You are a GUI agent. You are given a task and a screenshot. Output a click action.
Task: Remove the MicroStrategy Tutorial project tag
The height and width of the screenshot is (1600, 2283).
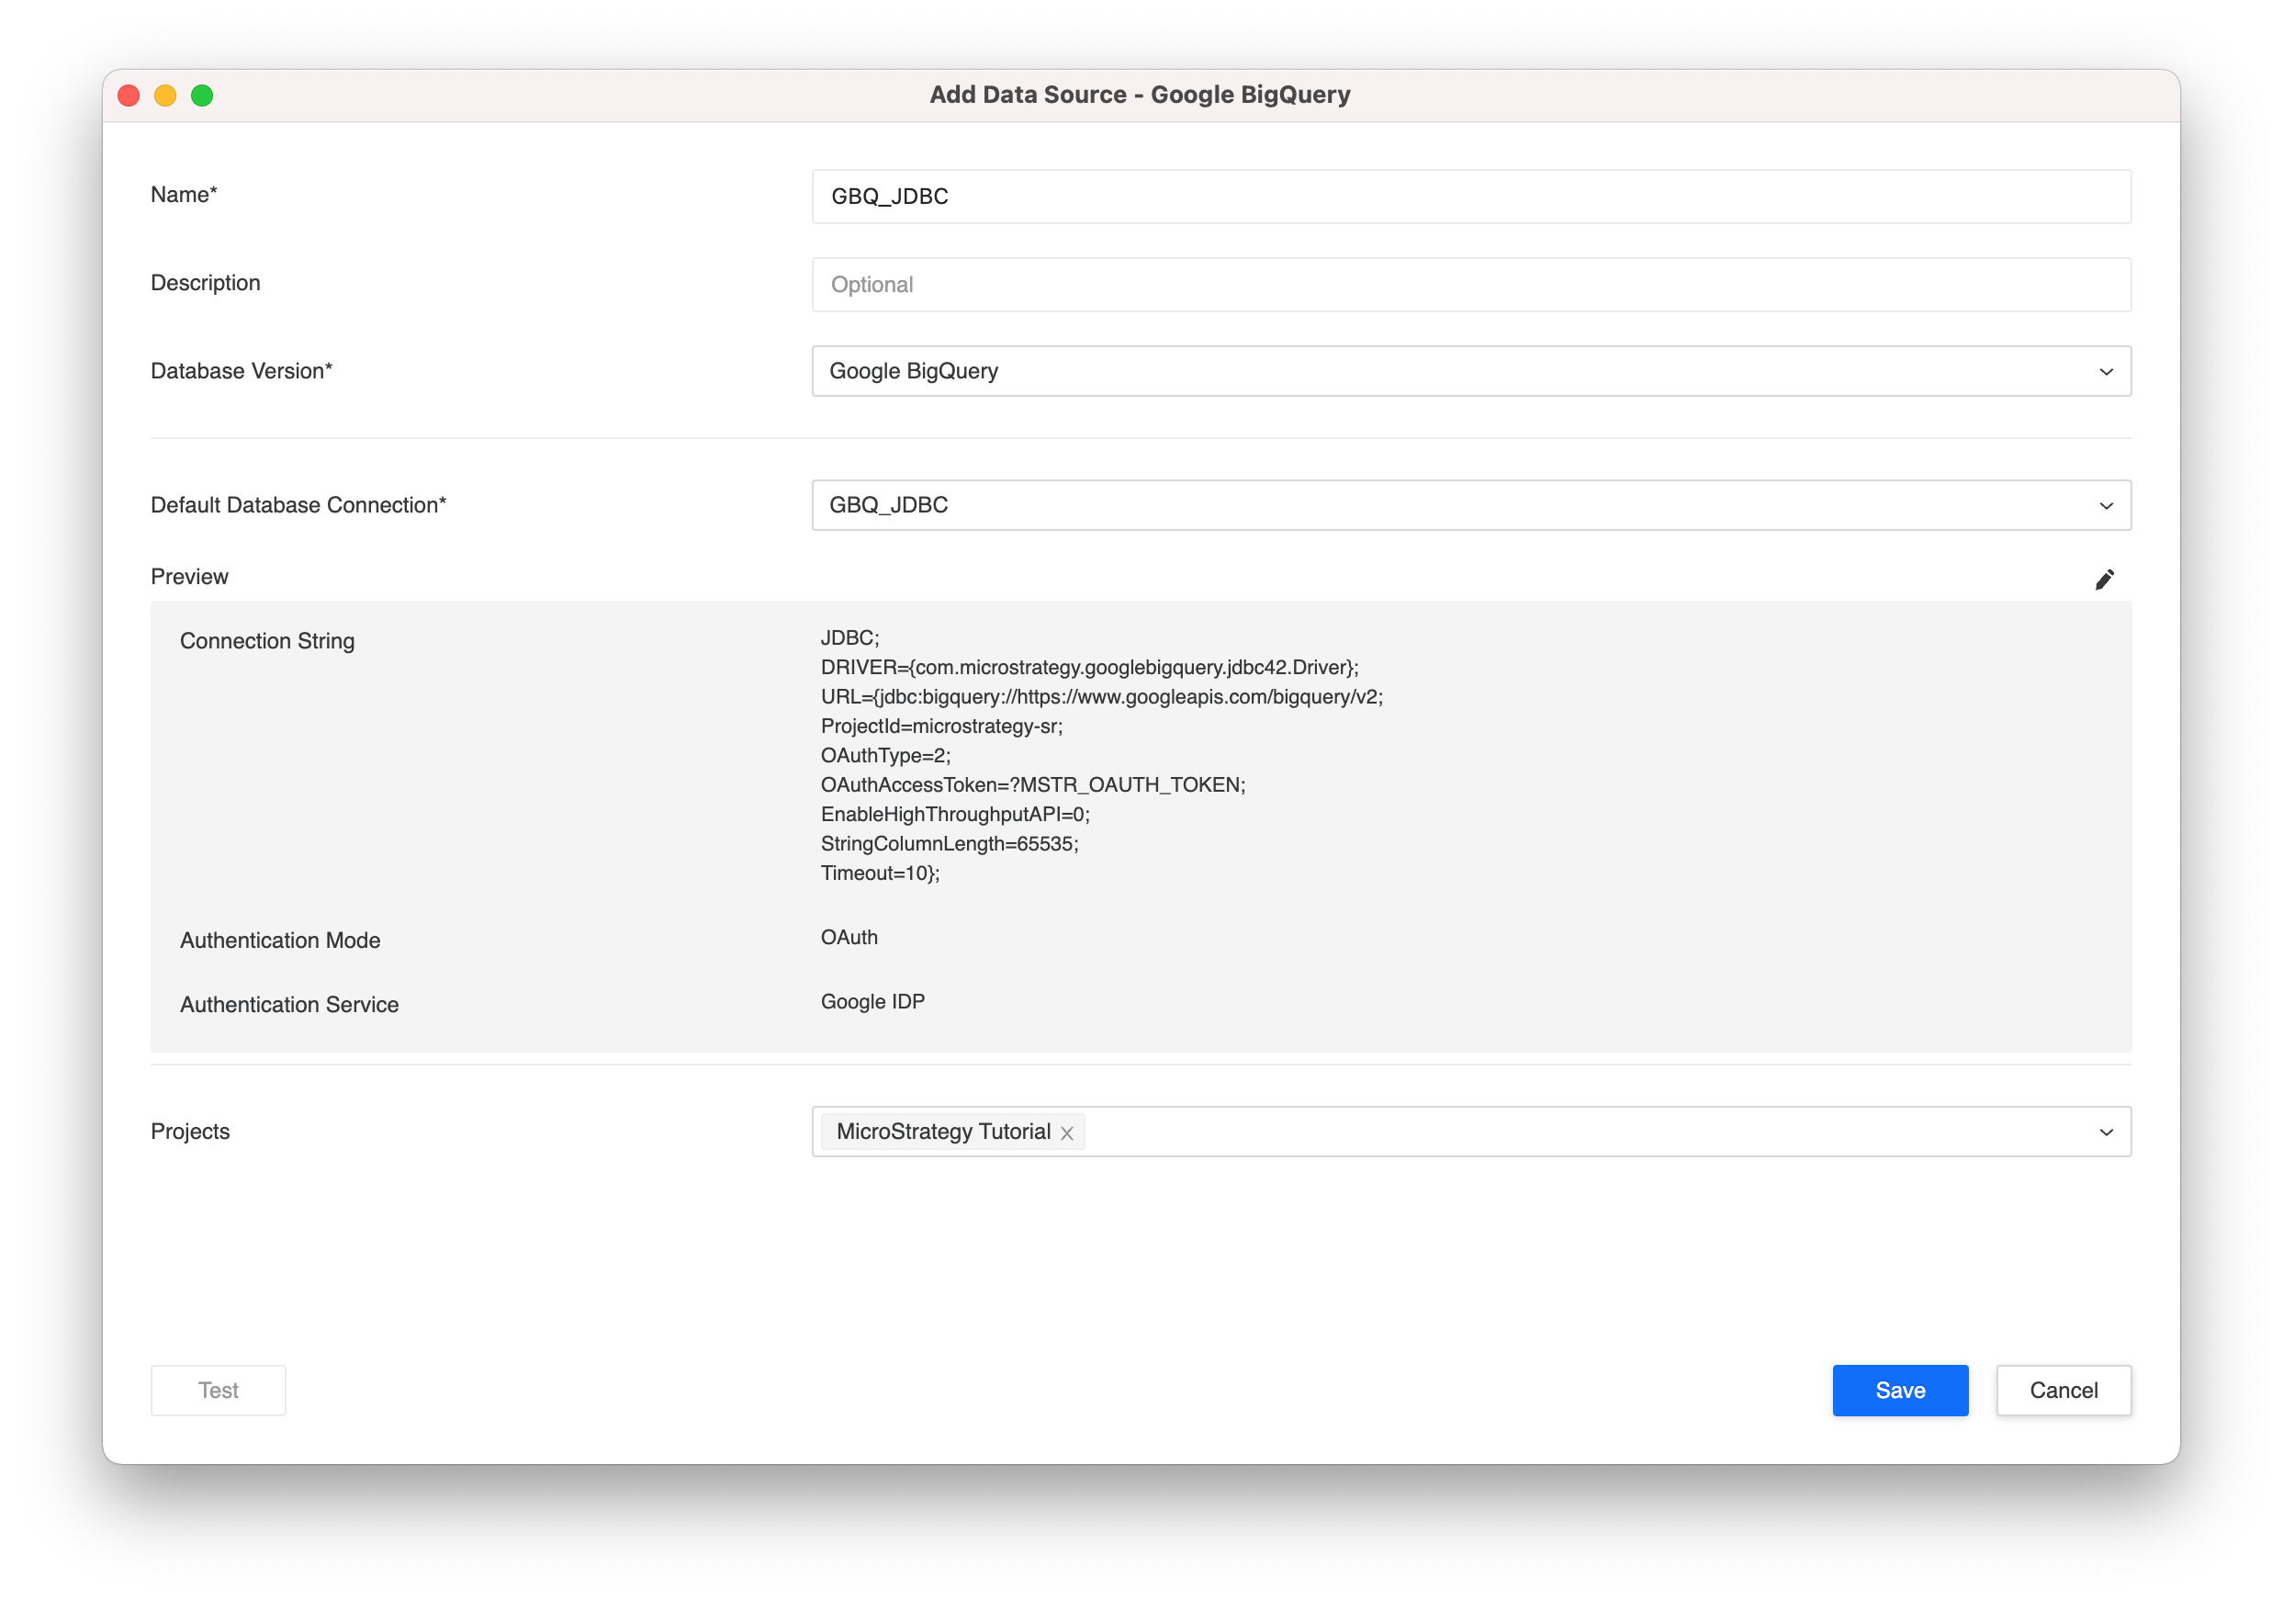click(x=1067, y=1132)
